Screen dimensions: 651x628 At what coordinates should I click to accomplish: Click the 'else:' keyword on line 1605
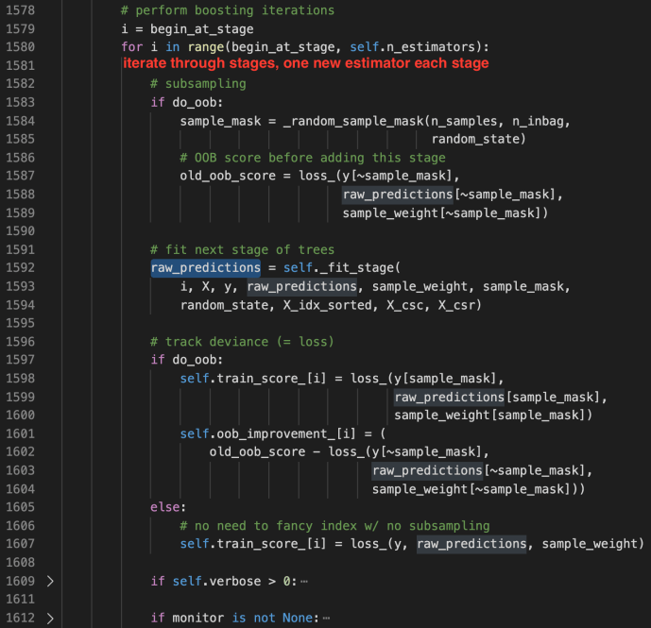point(168,507)
